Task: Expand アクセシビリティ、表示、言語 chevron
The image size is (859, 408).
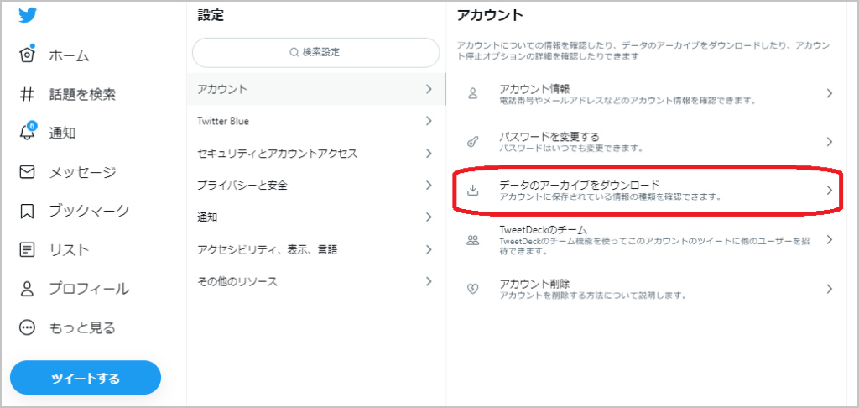Action: pyautogui.click(x=429, y=250)
